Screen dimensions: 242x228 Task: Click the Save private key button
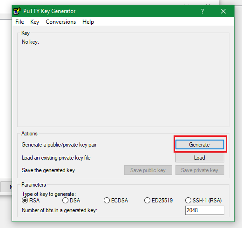[x=200, y=170]
